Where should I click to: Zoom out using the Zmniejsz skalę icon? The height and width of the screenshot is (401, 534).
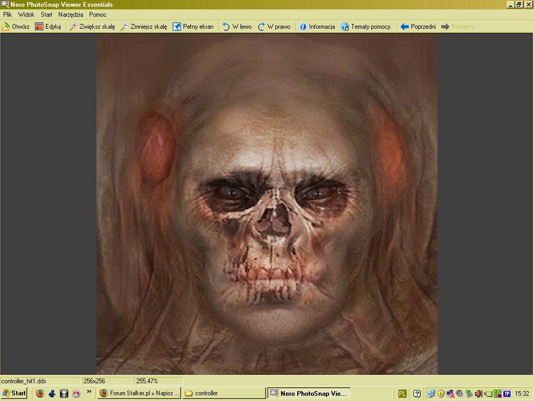(125, 27)
